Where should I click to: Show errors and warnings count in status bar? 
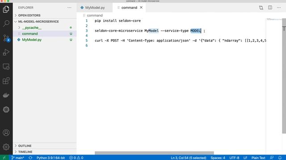(x=76, y=158)
